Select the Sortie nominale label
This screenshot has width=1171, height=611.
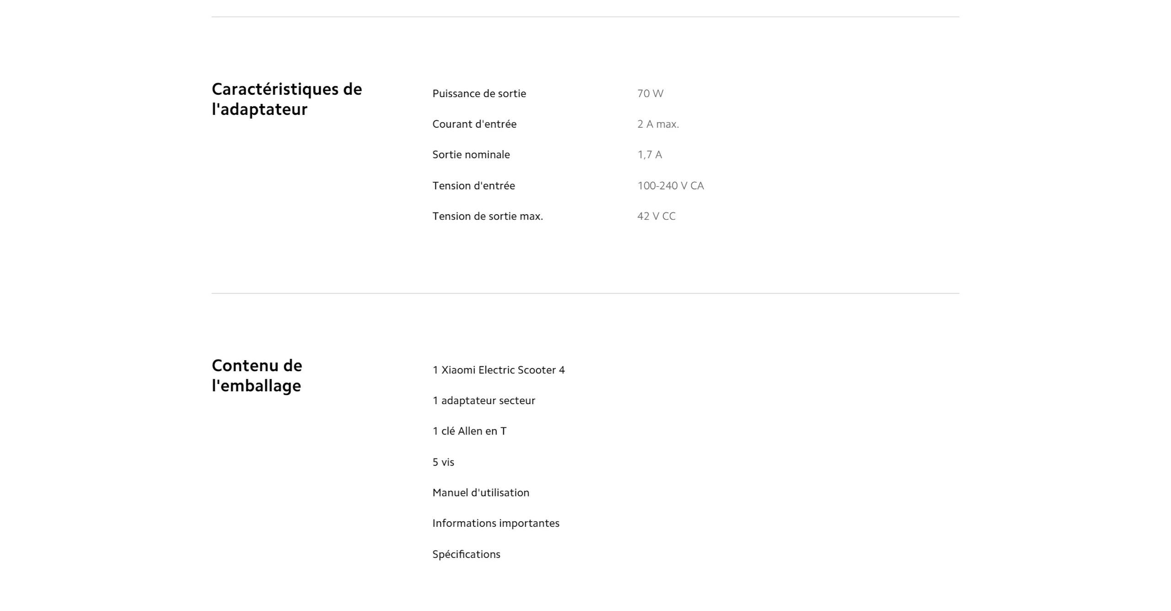(x=471, y=155)
